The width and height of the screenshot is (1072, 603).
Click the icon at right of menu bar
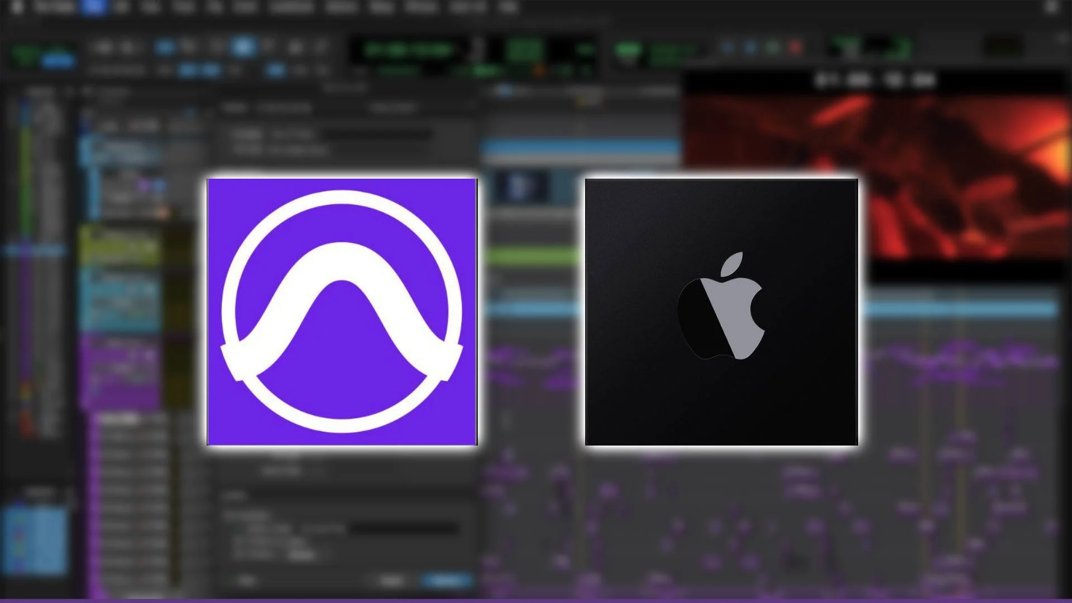click(x=1051, y=7)
